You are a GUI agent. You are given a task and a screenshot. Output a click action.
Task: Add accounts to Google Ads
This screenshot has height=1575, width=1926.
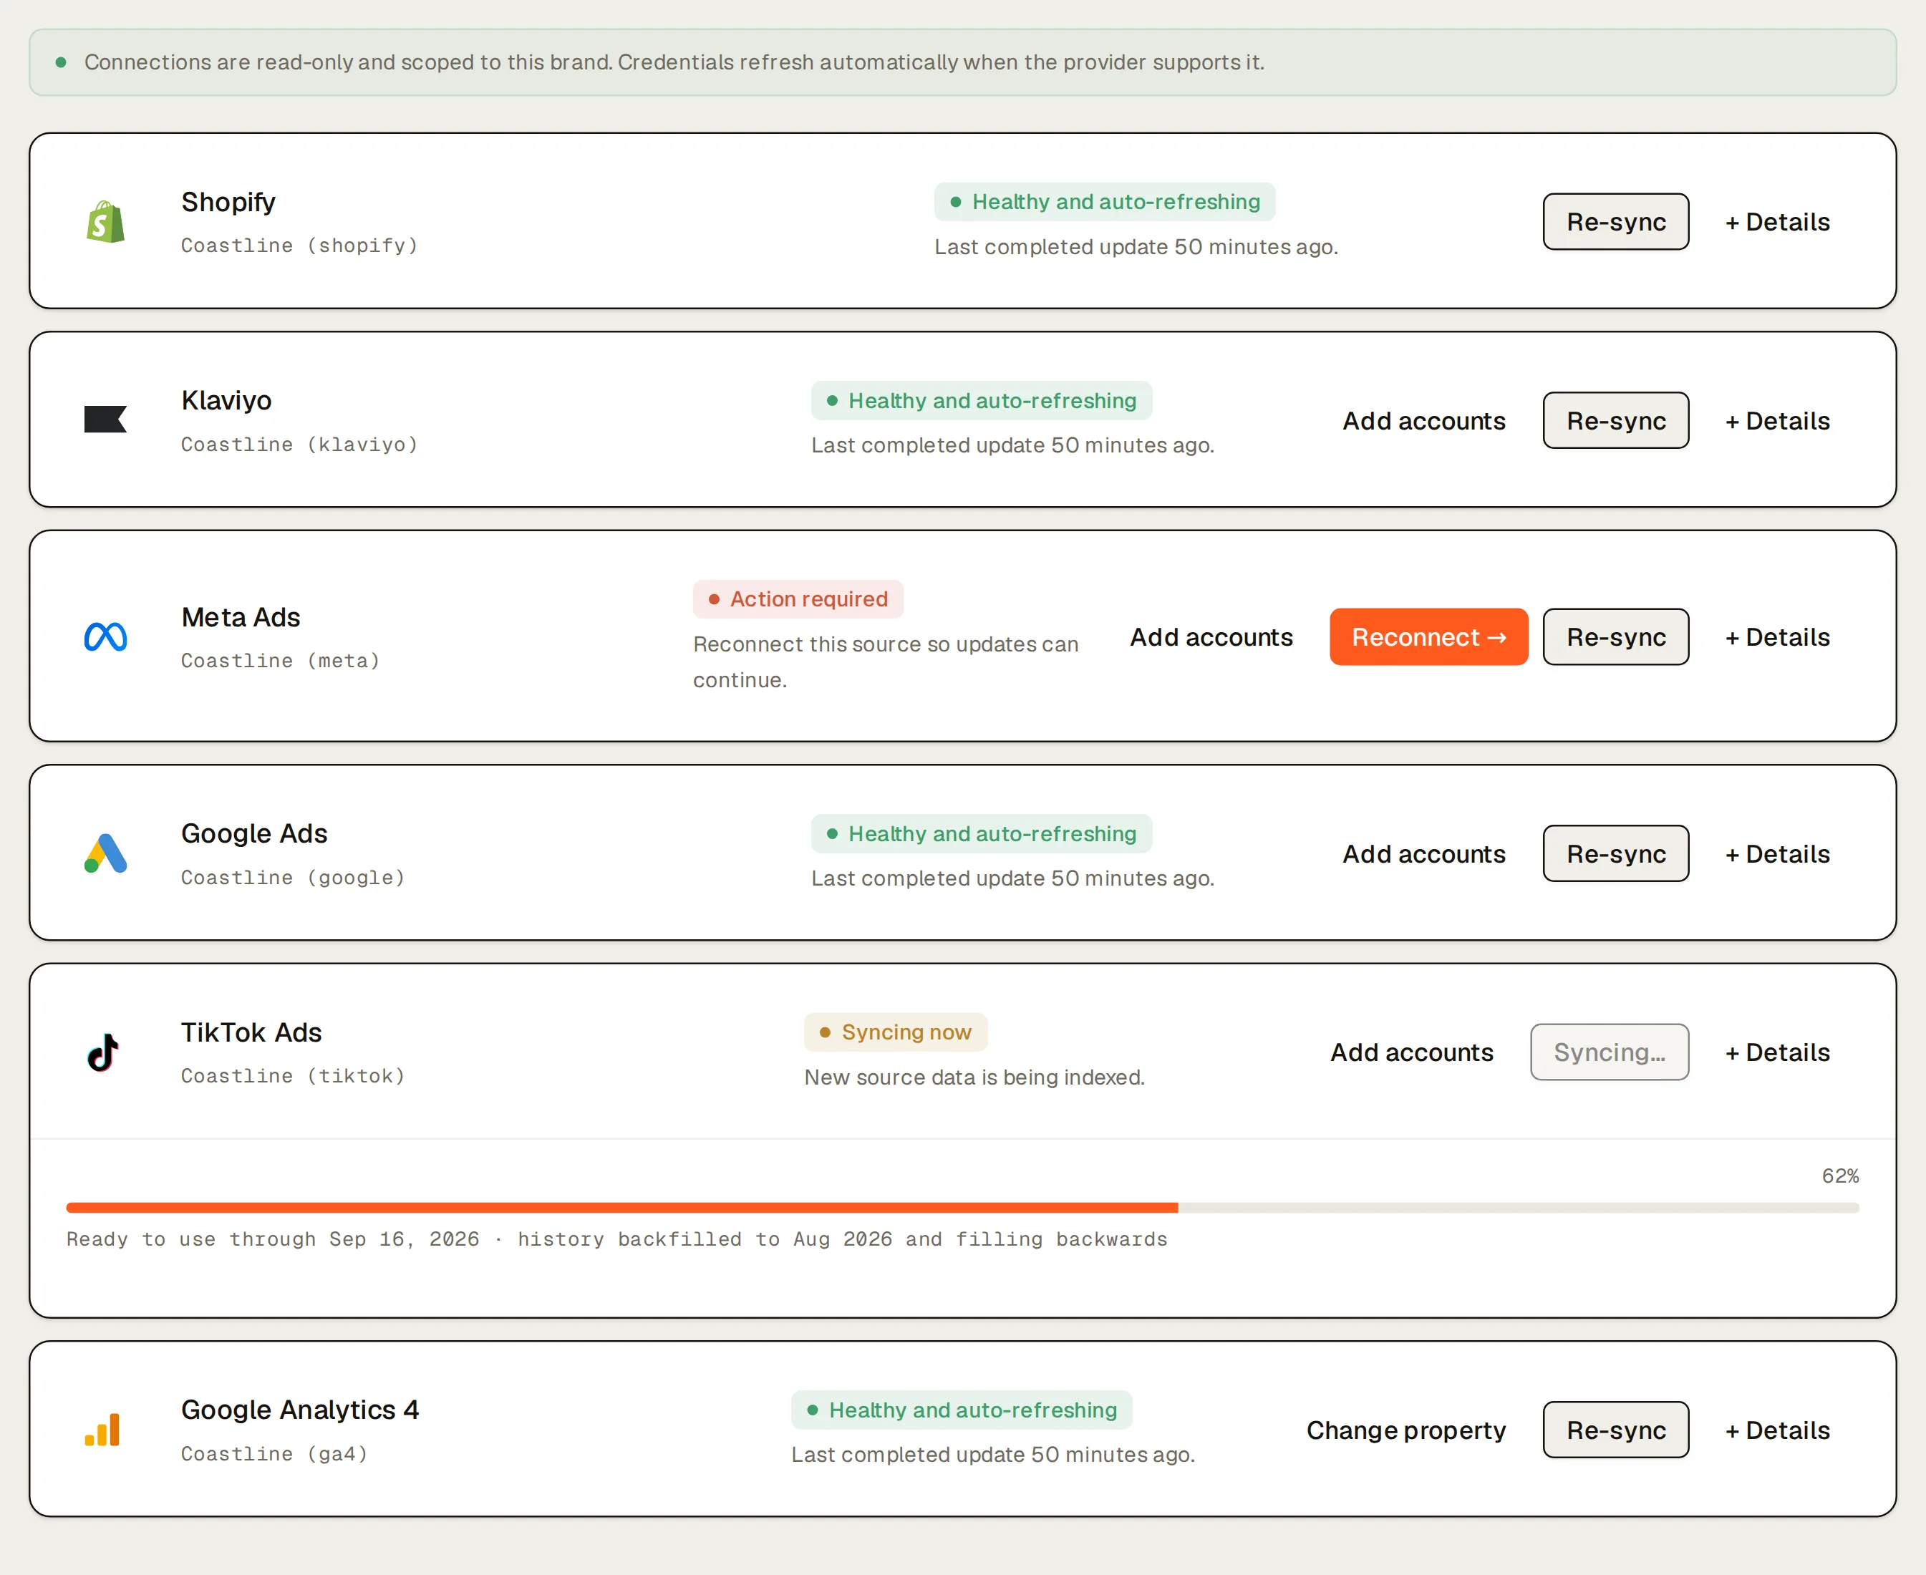point(1423,854)
